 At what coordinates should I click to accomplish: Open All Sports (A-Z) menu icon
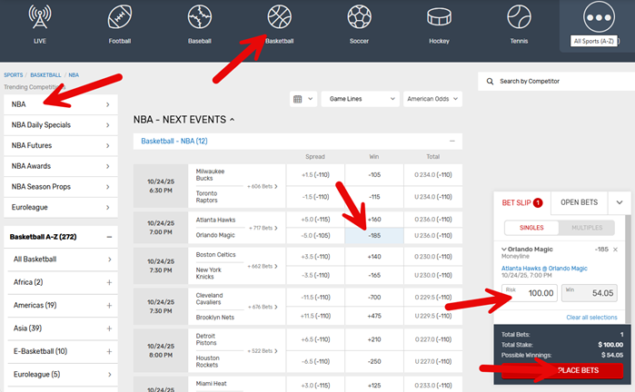click(x=597, y=17)
